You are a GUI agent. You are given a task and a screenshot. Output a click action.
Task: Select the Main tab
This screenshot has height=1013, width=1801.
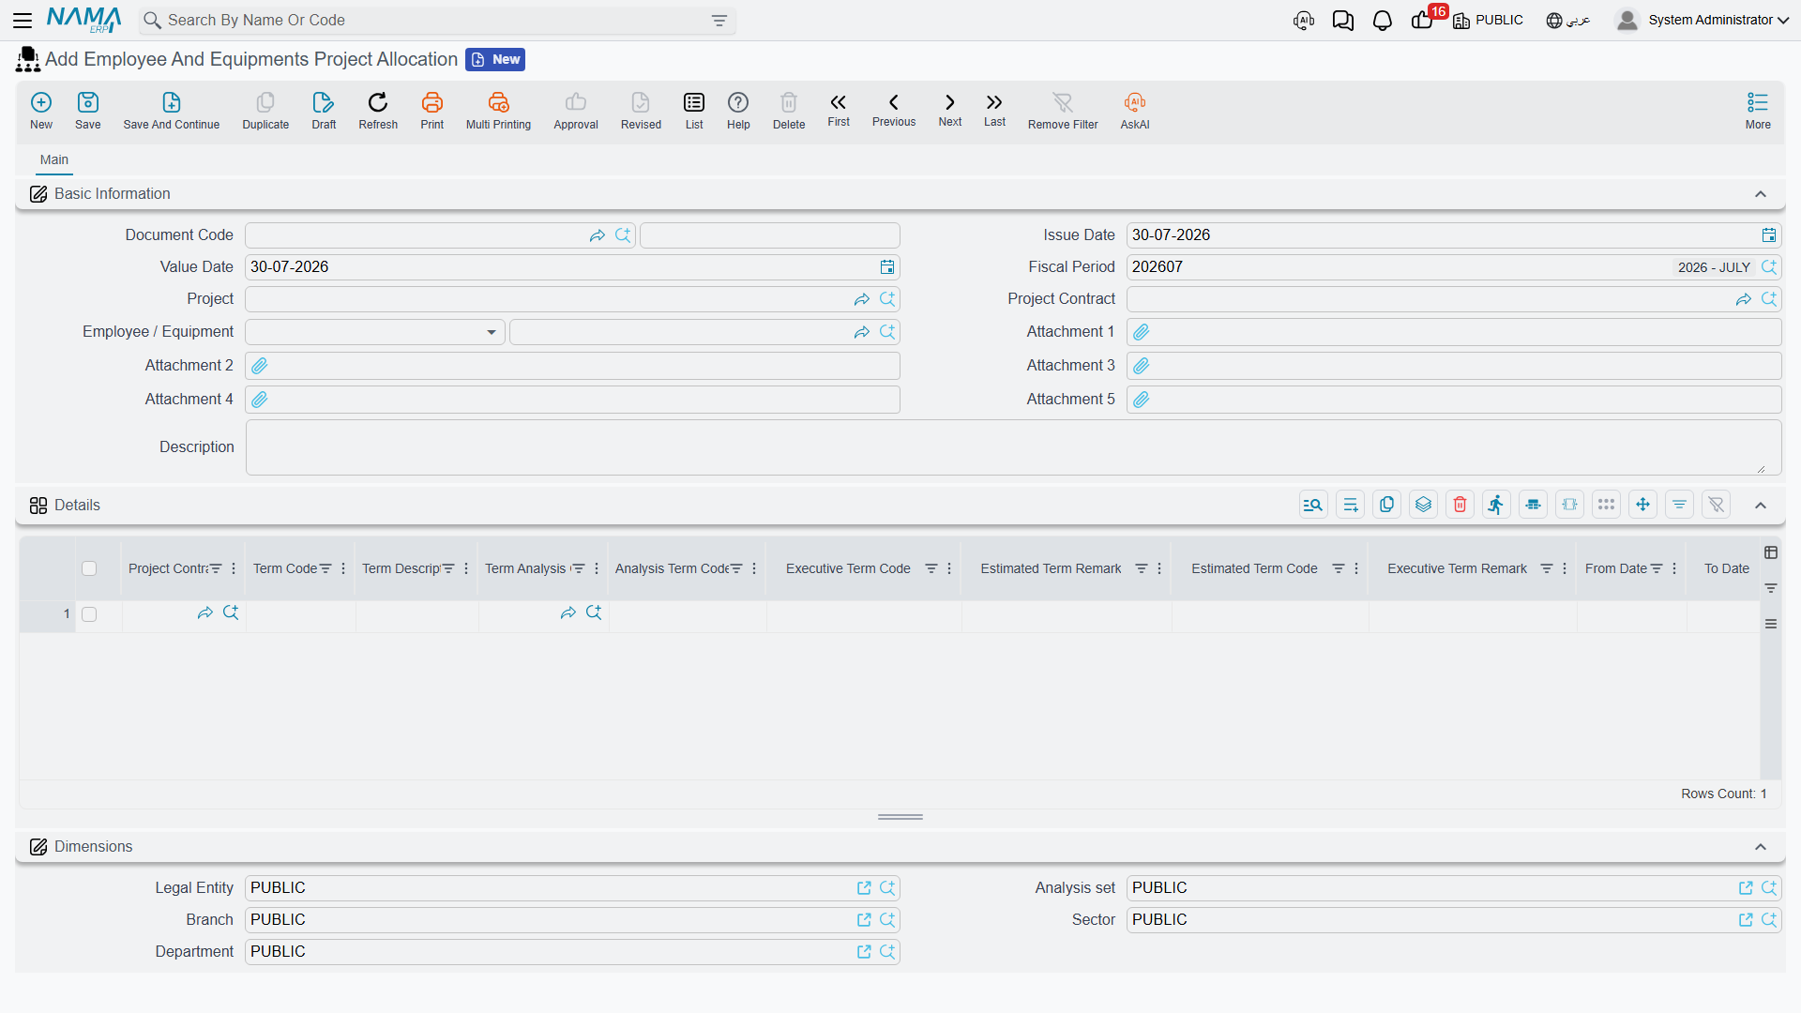54,160
